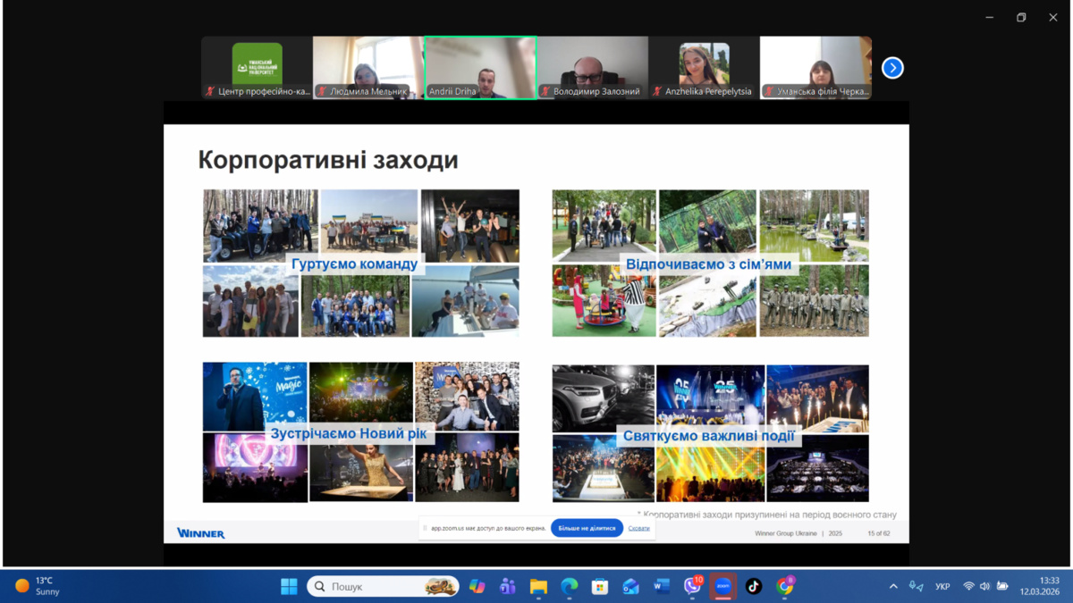1073x603 pixels.
Task: Open Copilot from the taskbar
Action: [477, 586]
